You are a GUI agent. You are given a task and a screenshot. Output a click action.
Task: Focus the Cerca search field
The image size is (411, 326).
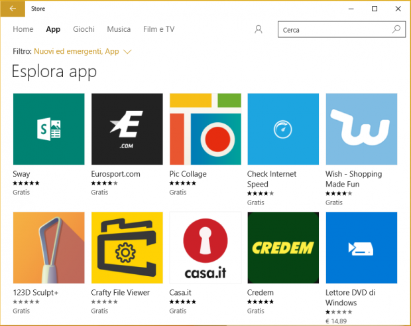(342, 29)
